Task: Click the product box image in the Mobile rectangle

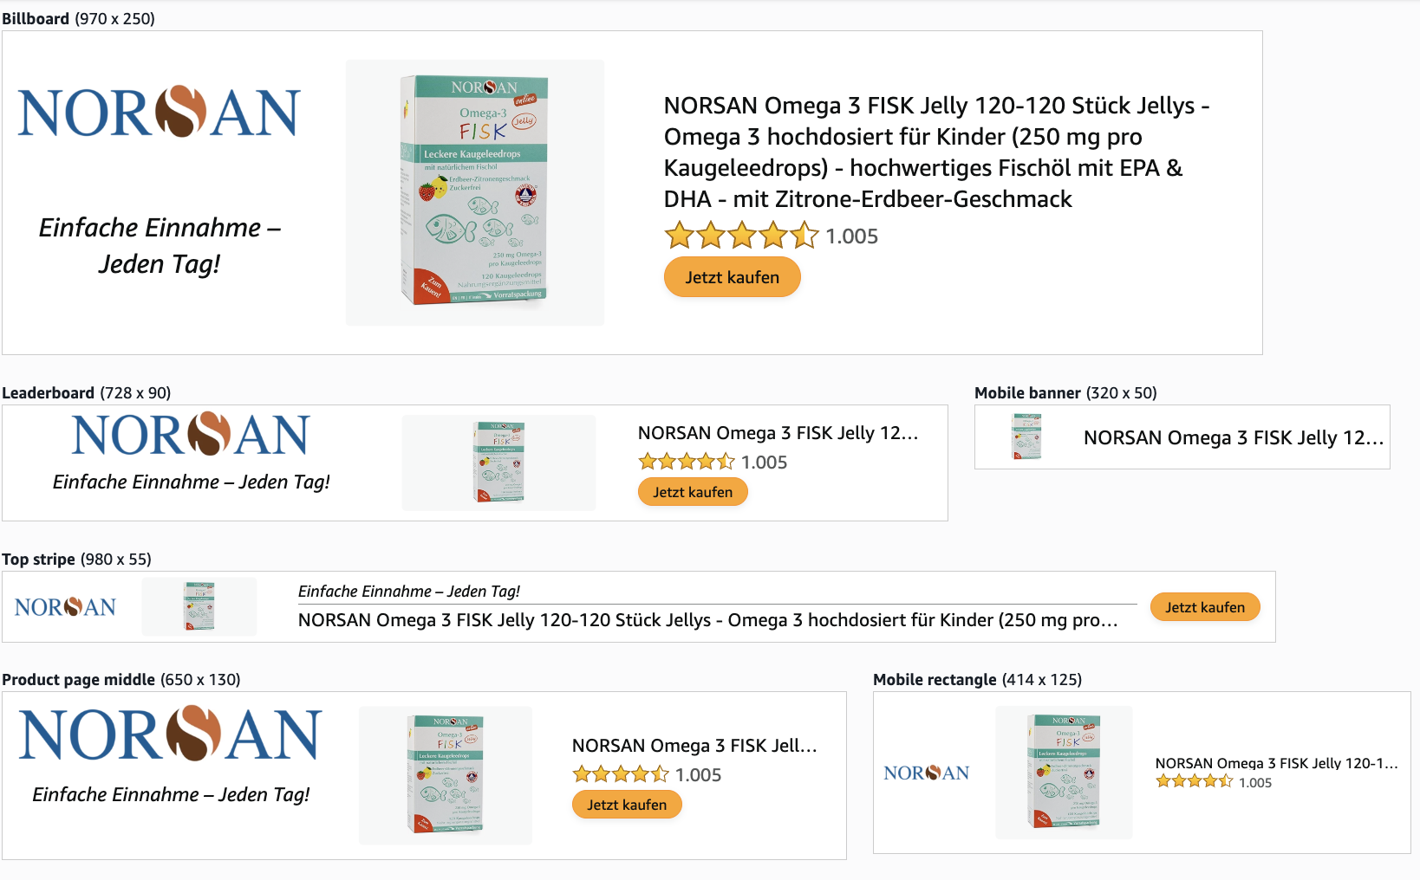Action: click(x=1064, y=772)
